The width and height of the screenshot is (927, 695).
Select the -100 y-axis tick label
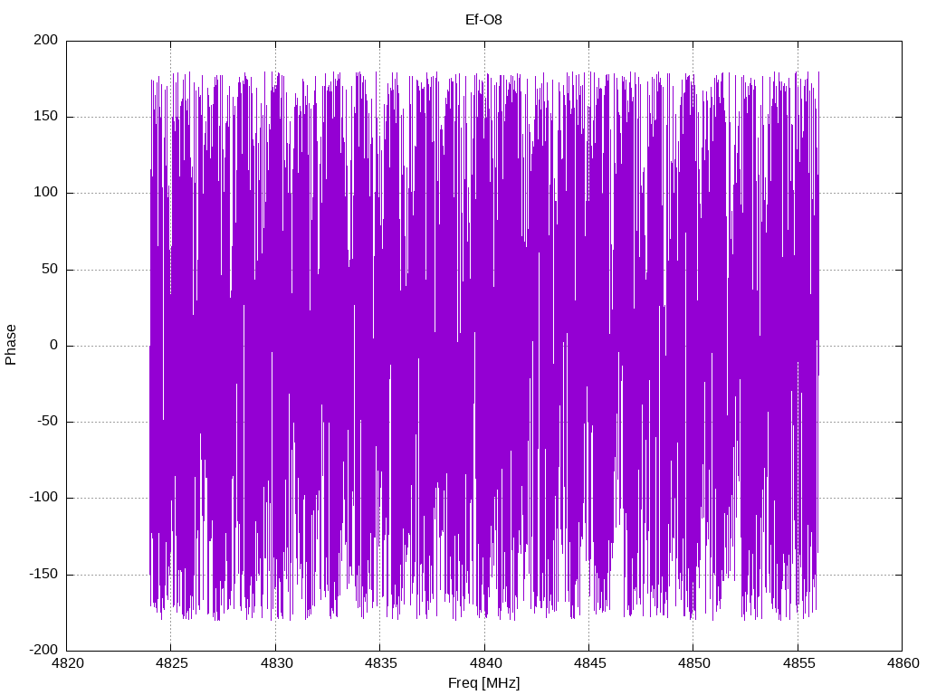(x=43, y=498)
